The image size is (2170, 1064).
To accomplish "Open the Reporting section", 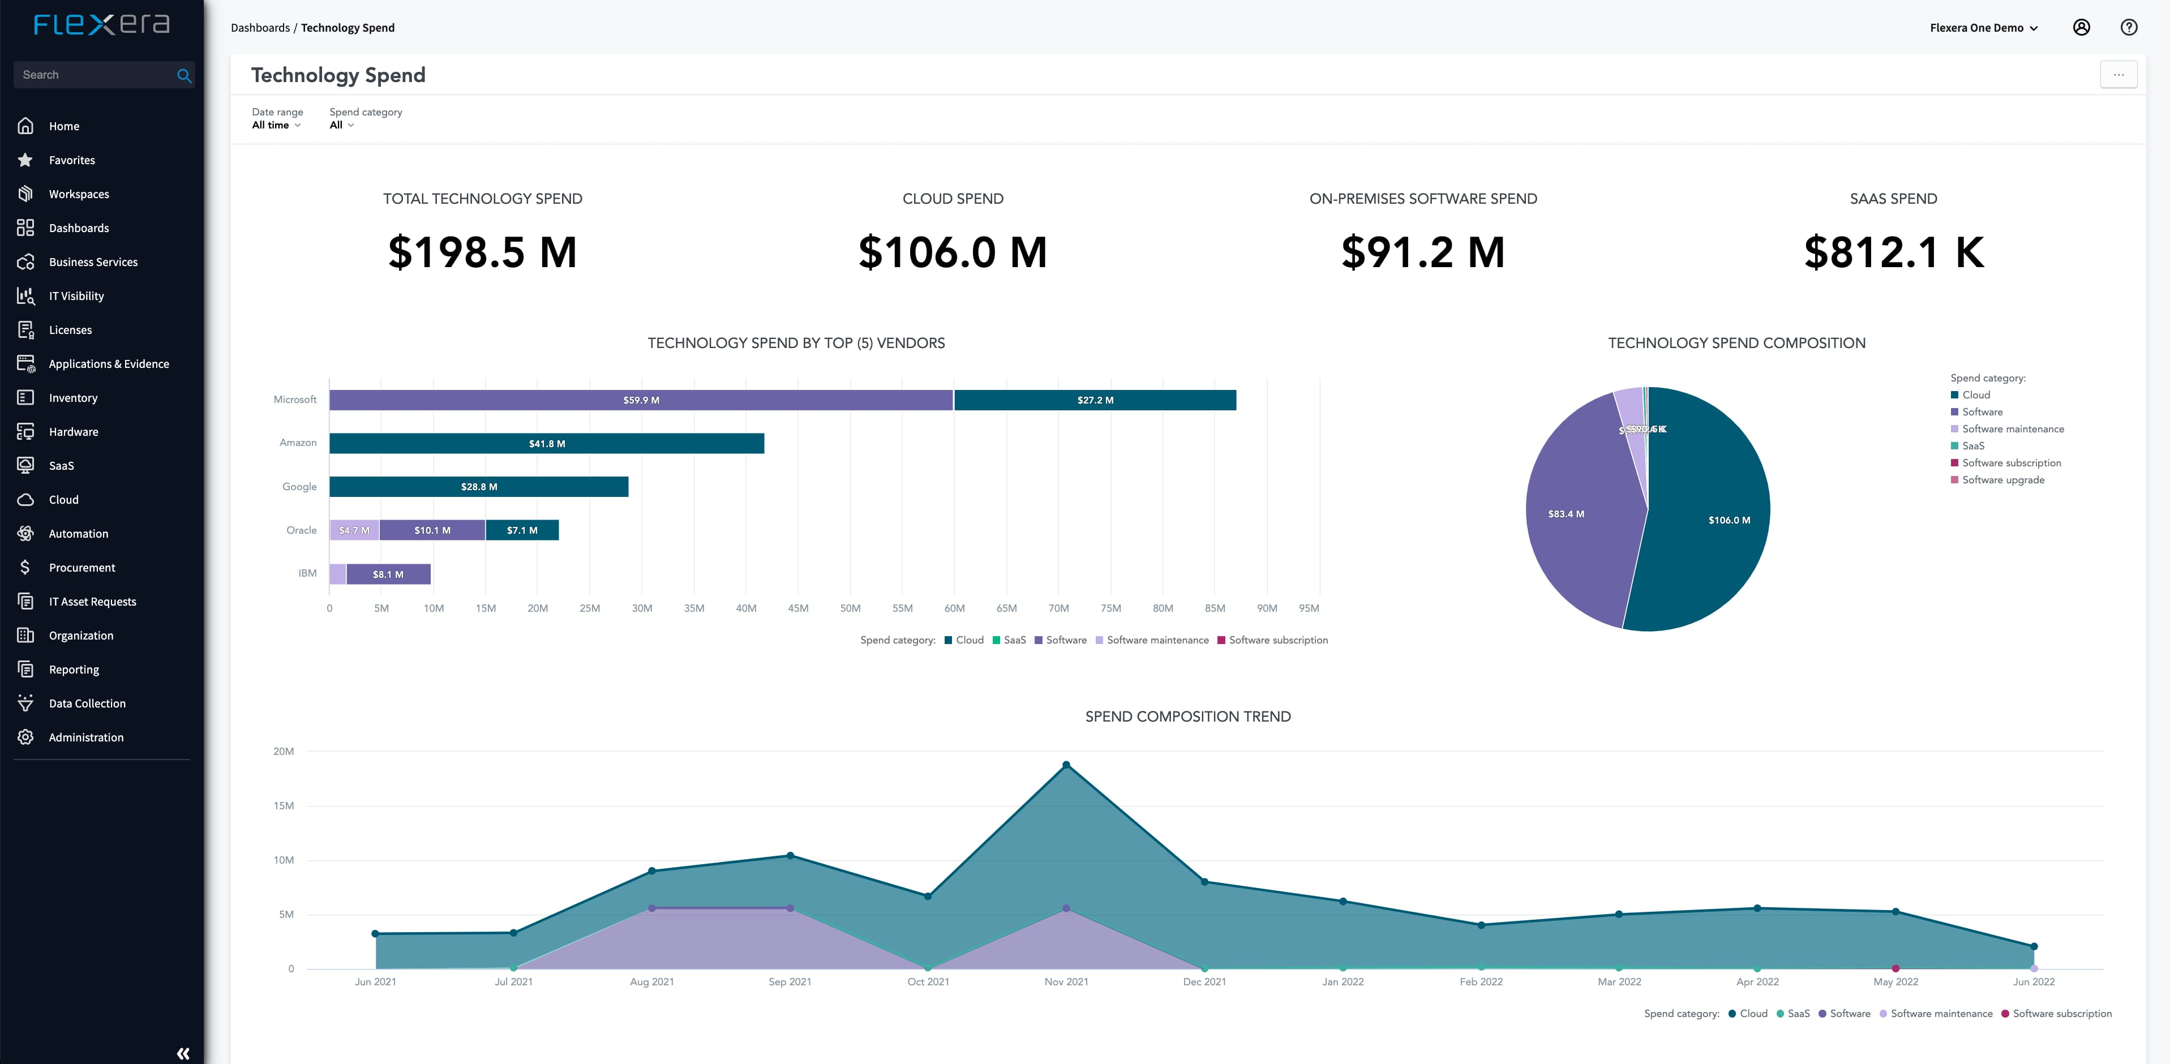I will point(74,668).
